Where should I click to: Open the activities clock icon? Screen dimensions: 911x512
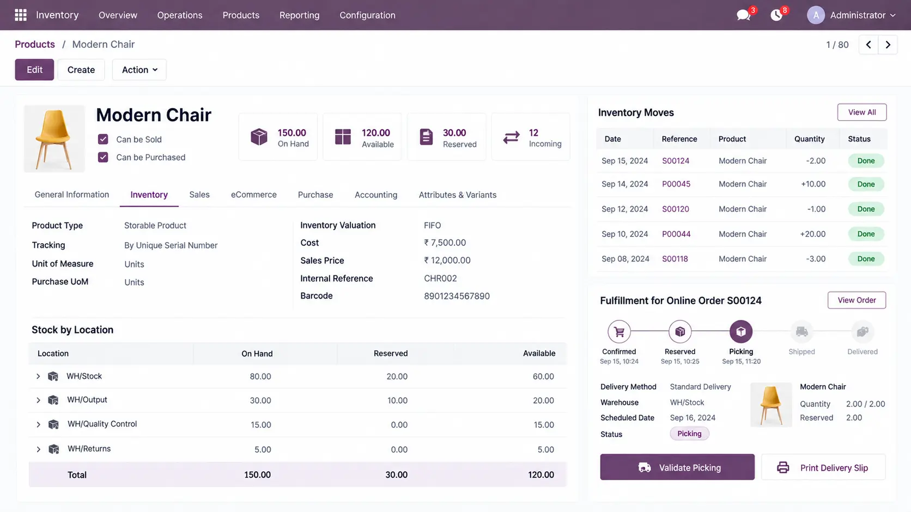(x=776, y=15)
